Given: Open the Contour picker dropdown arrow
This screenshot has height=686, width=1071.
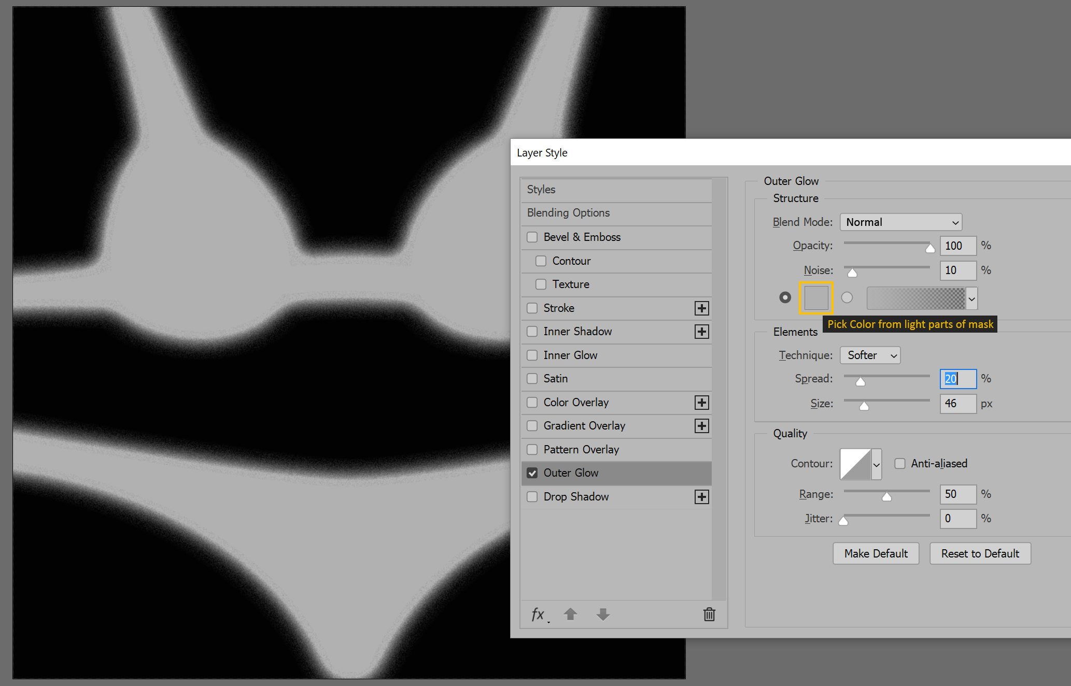Looking at the screenshot, I should [x=877, y=464].
